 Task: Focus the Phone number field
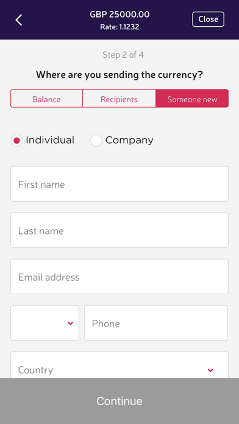[x=156, y=323]
